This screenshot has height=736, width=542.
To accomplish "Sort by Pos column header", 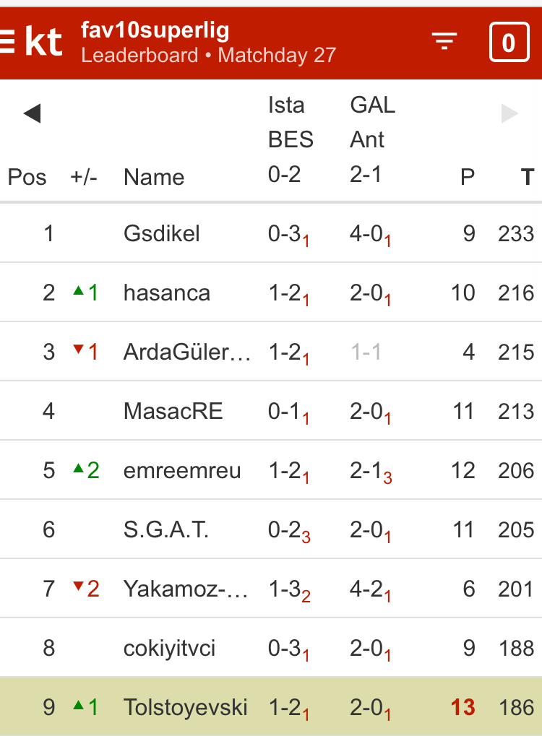I will (x=27, y=177).
